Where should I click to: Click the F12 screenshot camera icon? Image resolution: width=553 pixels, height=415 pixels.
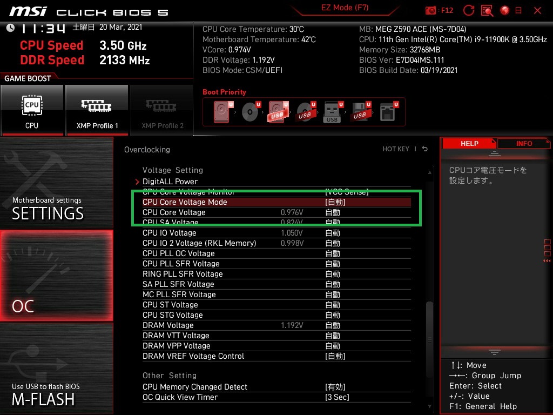point(430,10)
